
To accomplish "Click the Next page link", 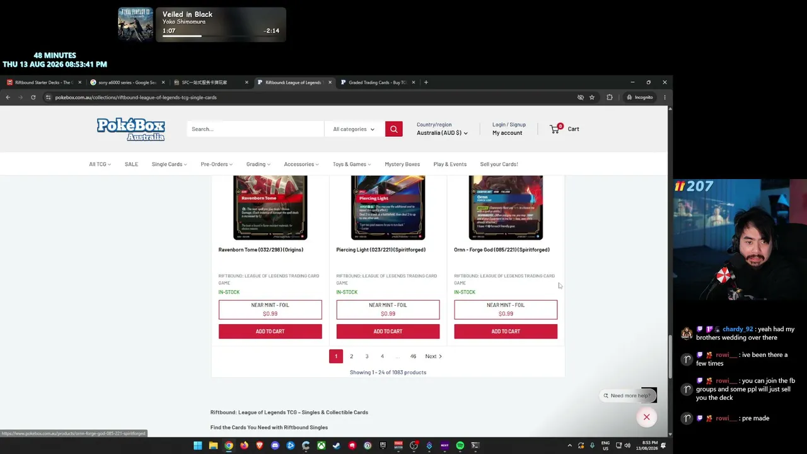I will click(433, 356).
